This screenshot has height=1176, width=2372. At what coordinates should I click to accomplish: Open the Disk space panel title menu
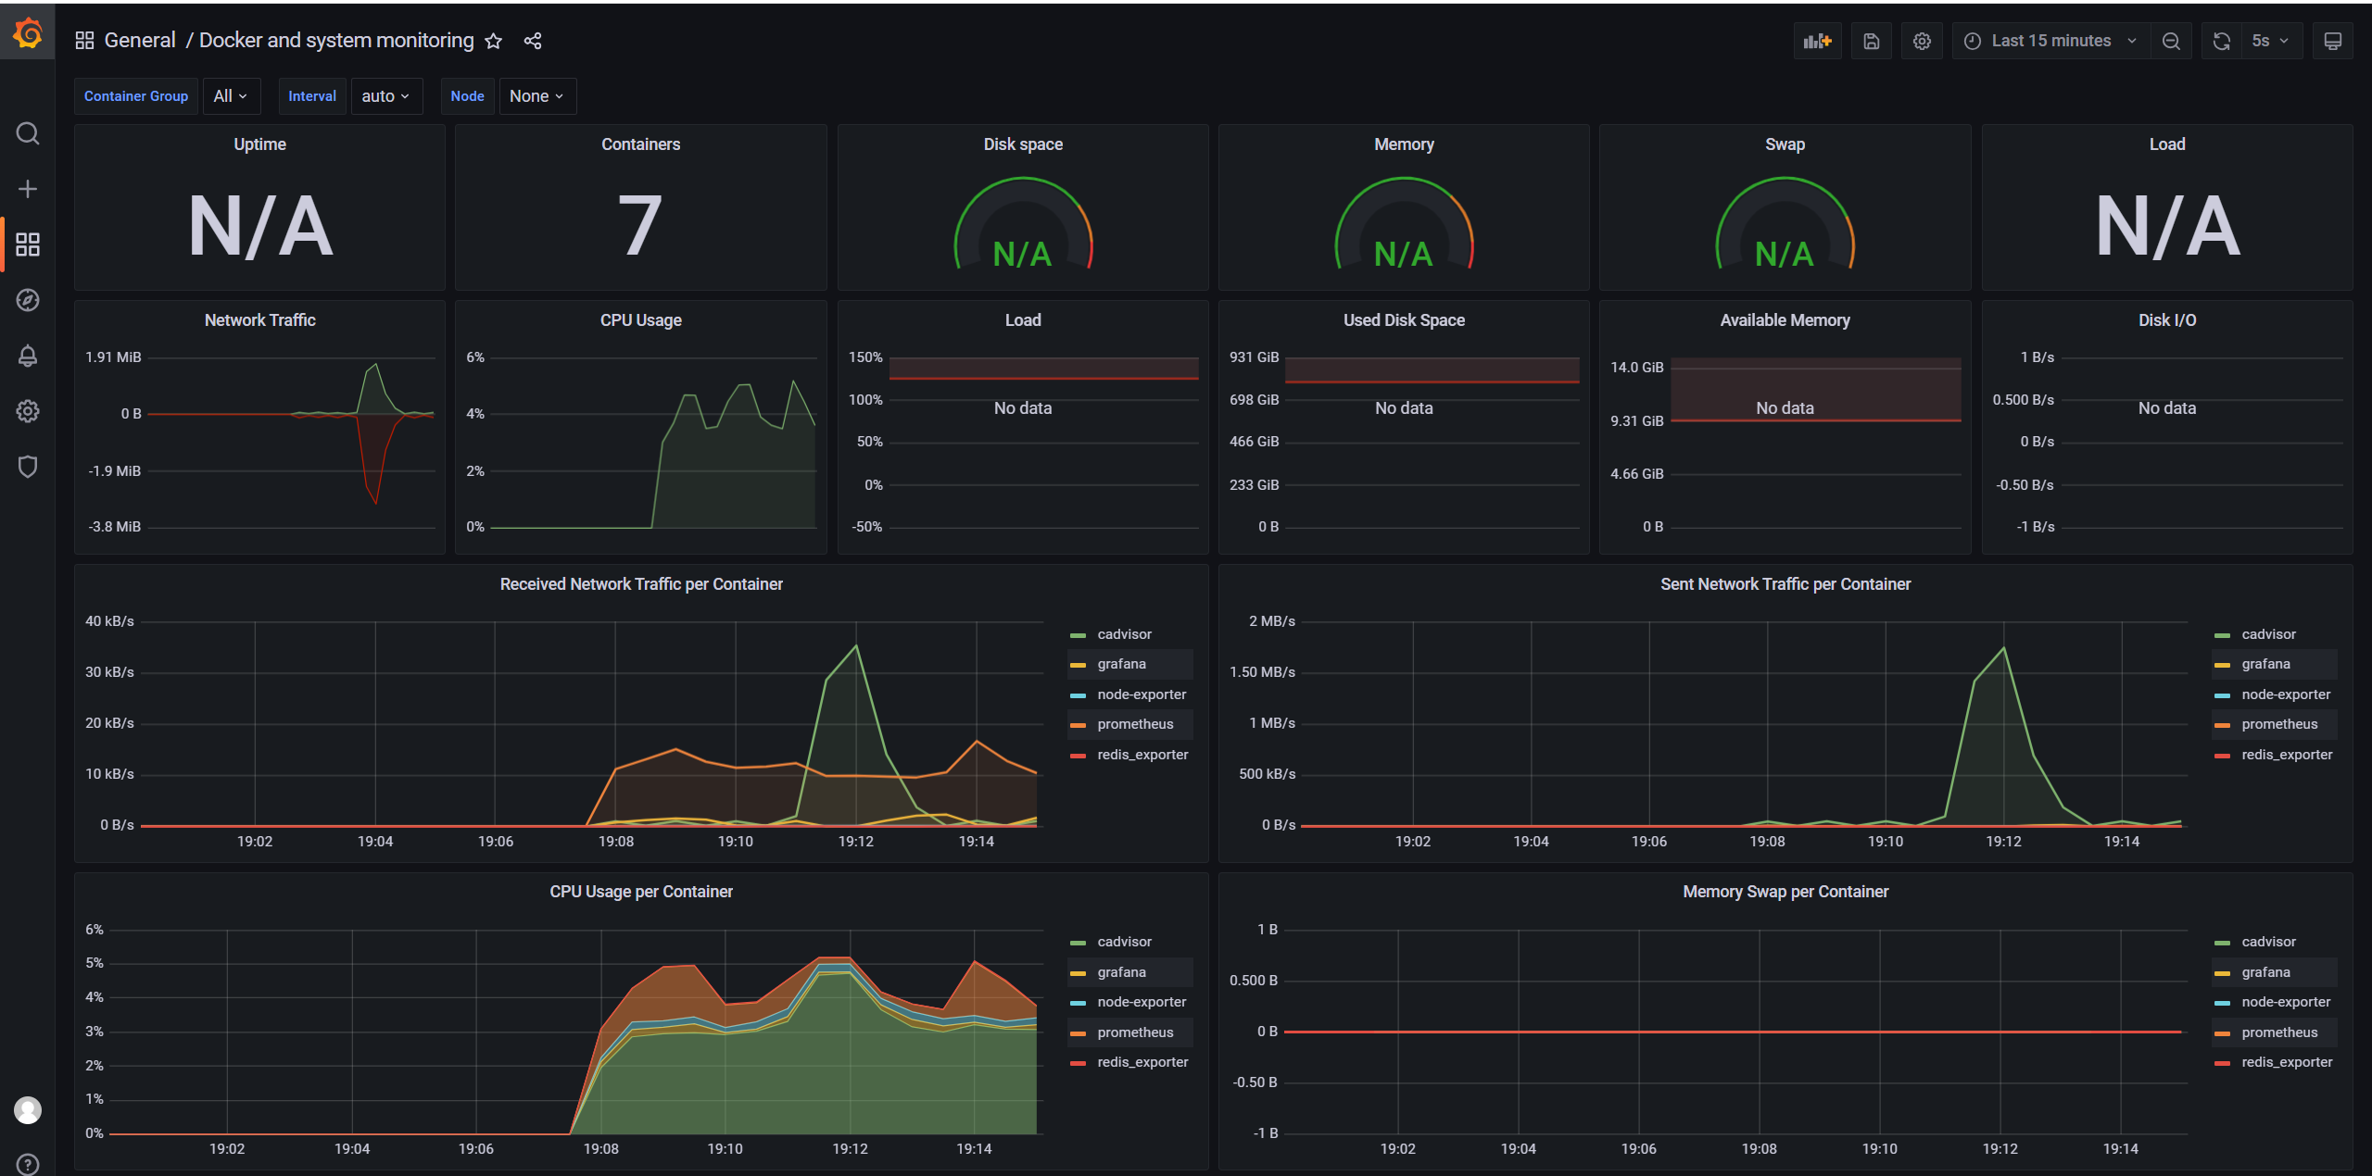(x=1023, y=144)
